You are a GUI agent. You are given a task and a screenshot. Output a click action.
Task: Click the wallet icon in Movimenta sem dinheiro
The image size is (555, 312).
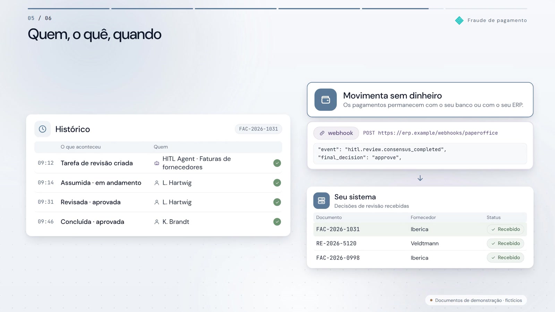[x=325, y=100]
